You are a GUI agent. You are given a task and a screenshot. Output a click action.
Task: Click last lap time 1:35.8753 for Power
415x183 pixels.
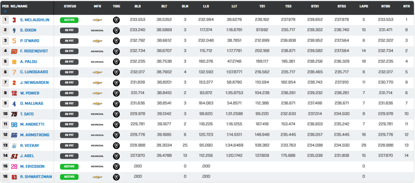click(x=234, y=93)
